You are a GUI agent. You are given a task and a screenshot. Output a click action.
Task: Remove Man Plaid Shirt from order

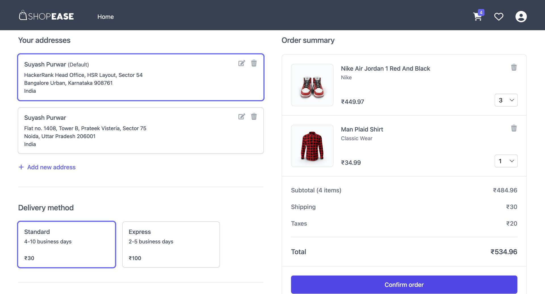pos(514,128)
